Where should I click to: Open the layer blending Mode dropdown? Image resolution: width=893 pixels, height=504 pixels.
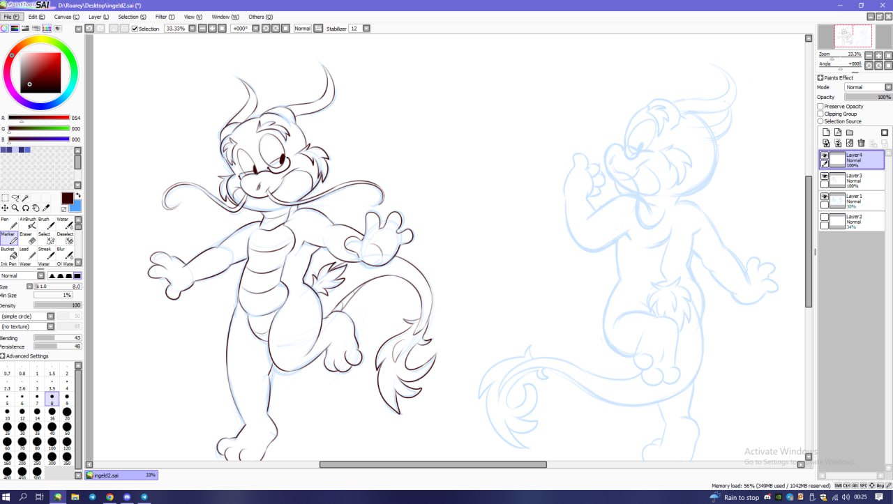[868, 87]
